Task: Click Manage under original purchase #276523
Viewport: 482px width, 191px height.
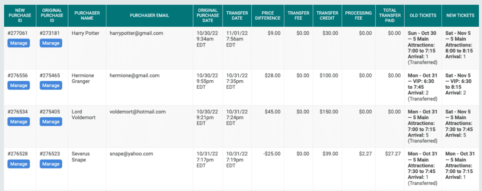Action: 51,164
